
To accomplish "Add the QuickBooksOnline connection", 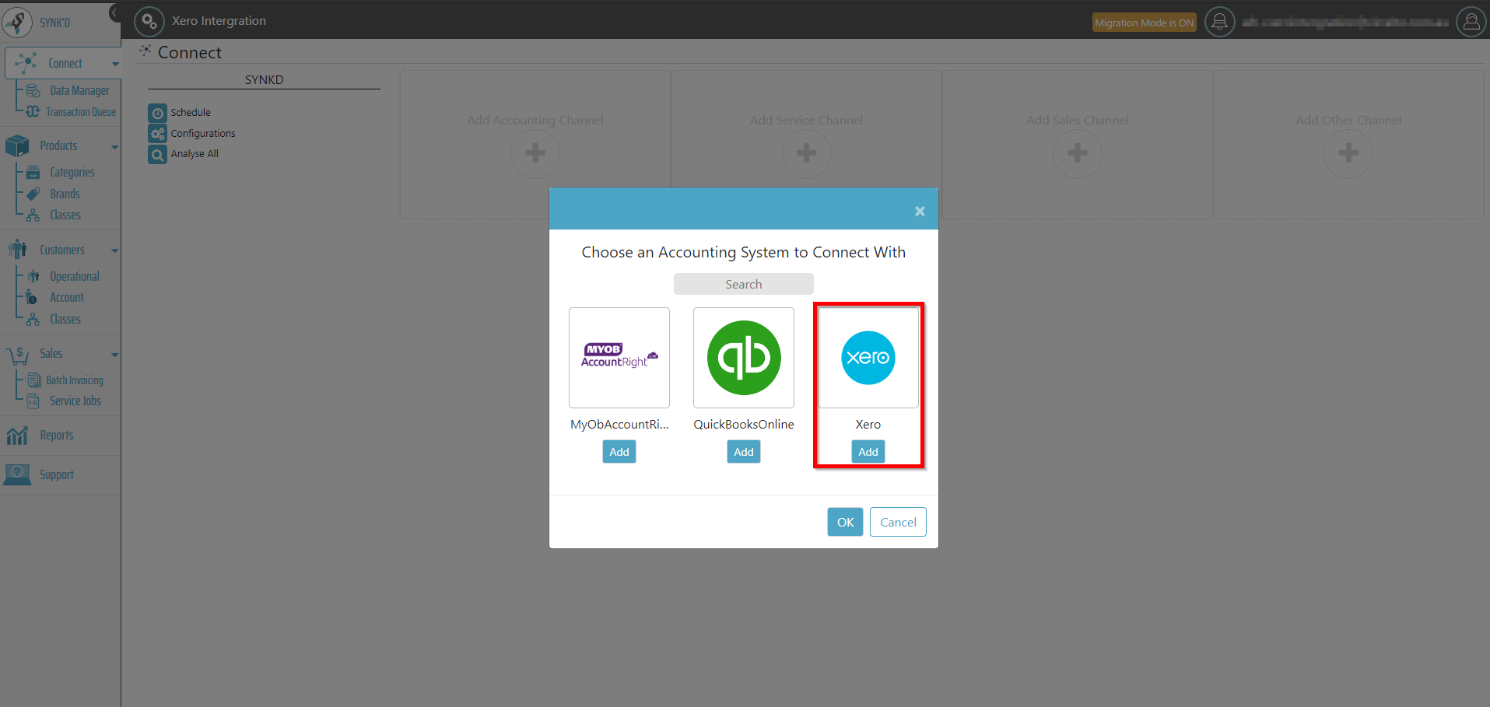I will (744, 452).
